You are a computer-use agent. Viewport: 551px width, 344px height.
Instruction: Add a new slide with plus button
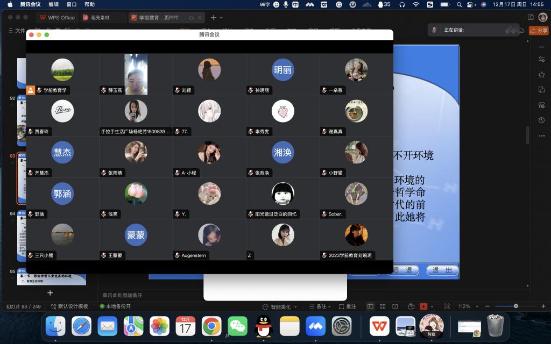pyautogui.click(x=50, y=292)
